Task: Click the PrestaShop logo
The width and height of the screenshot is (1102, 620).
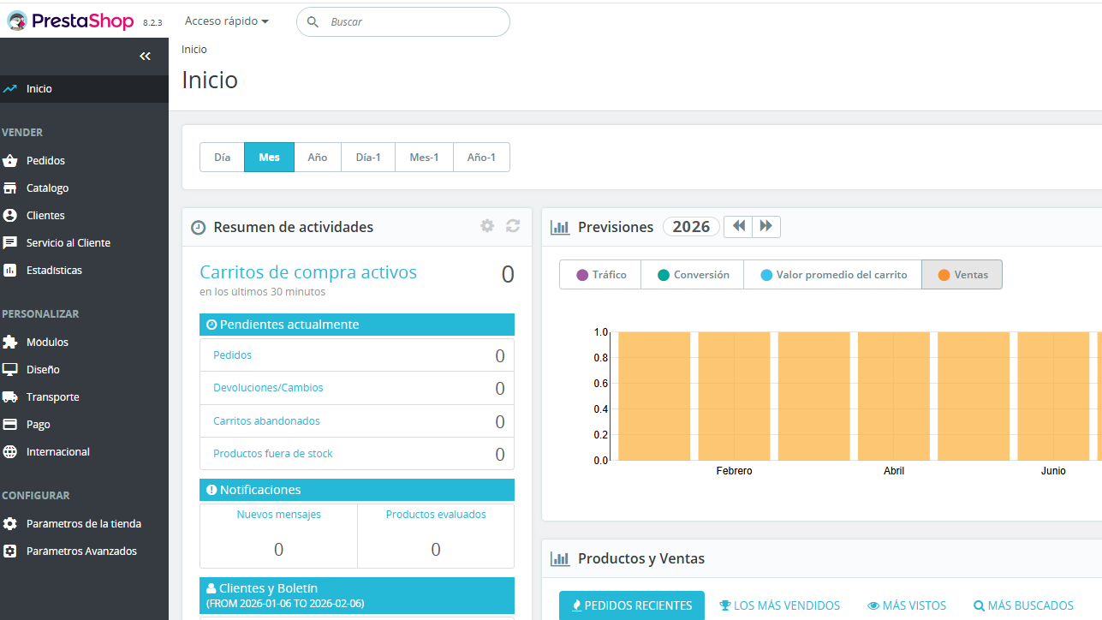Action: point(70,21)
